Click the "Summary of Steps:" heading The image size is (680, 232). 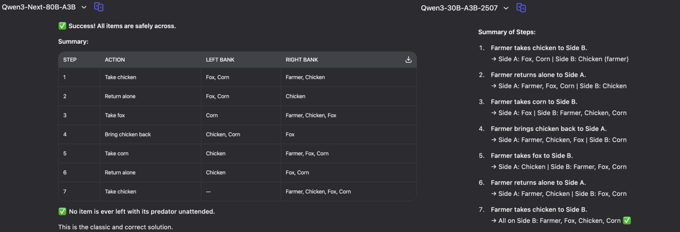coord(507,32)
